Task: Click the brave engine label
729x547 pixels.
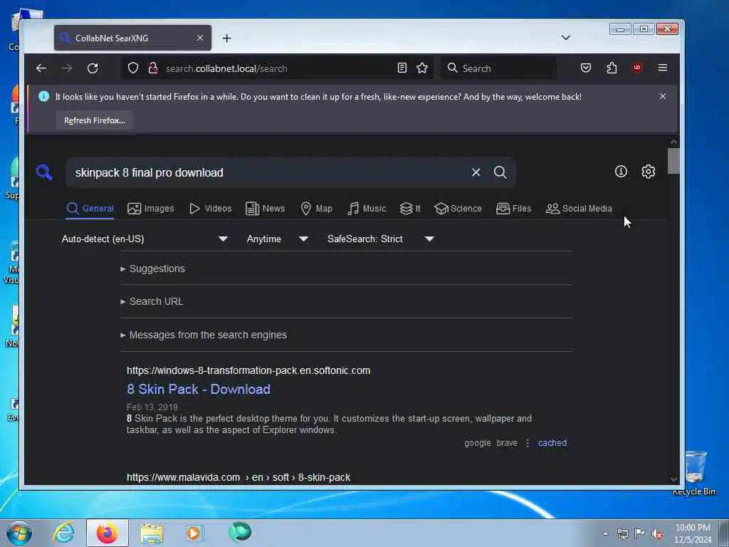Action: (x=507, y=443)
